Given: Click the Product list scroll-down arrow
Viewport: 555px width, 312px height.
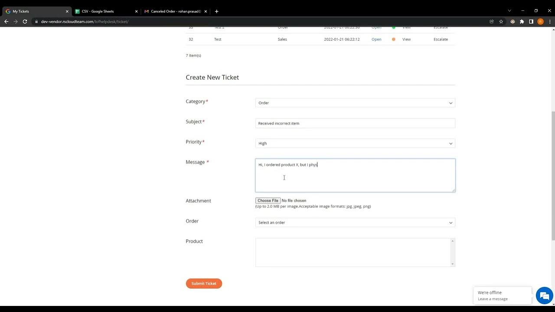Looking at the screenshot, I should tap(452, 264).
